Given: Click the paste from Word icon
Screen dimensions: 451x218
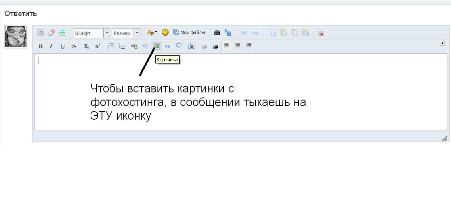Looking at the screenshot, I should 305,33.
